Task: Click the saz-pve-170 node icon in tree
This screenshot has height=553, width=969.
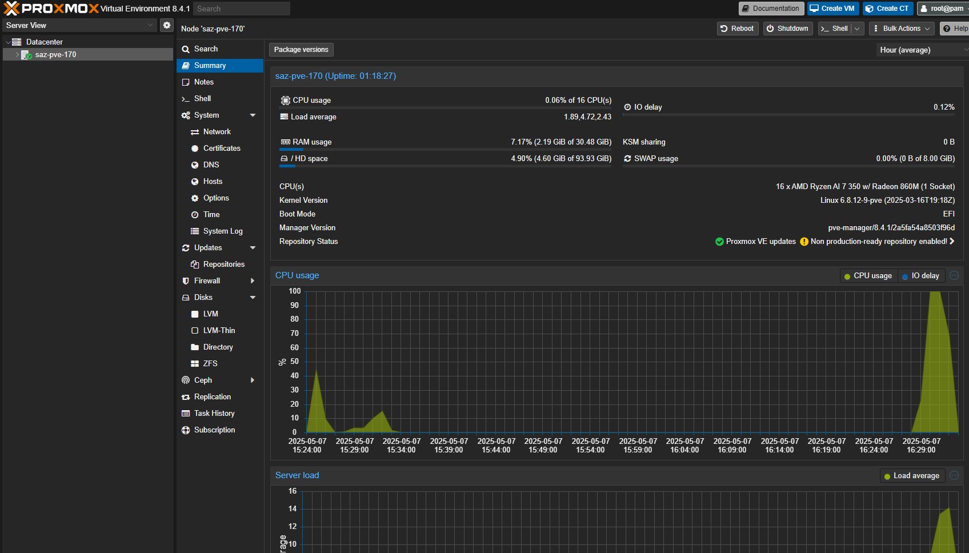Action: pyautogui.click(x=26, y=55)
